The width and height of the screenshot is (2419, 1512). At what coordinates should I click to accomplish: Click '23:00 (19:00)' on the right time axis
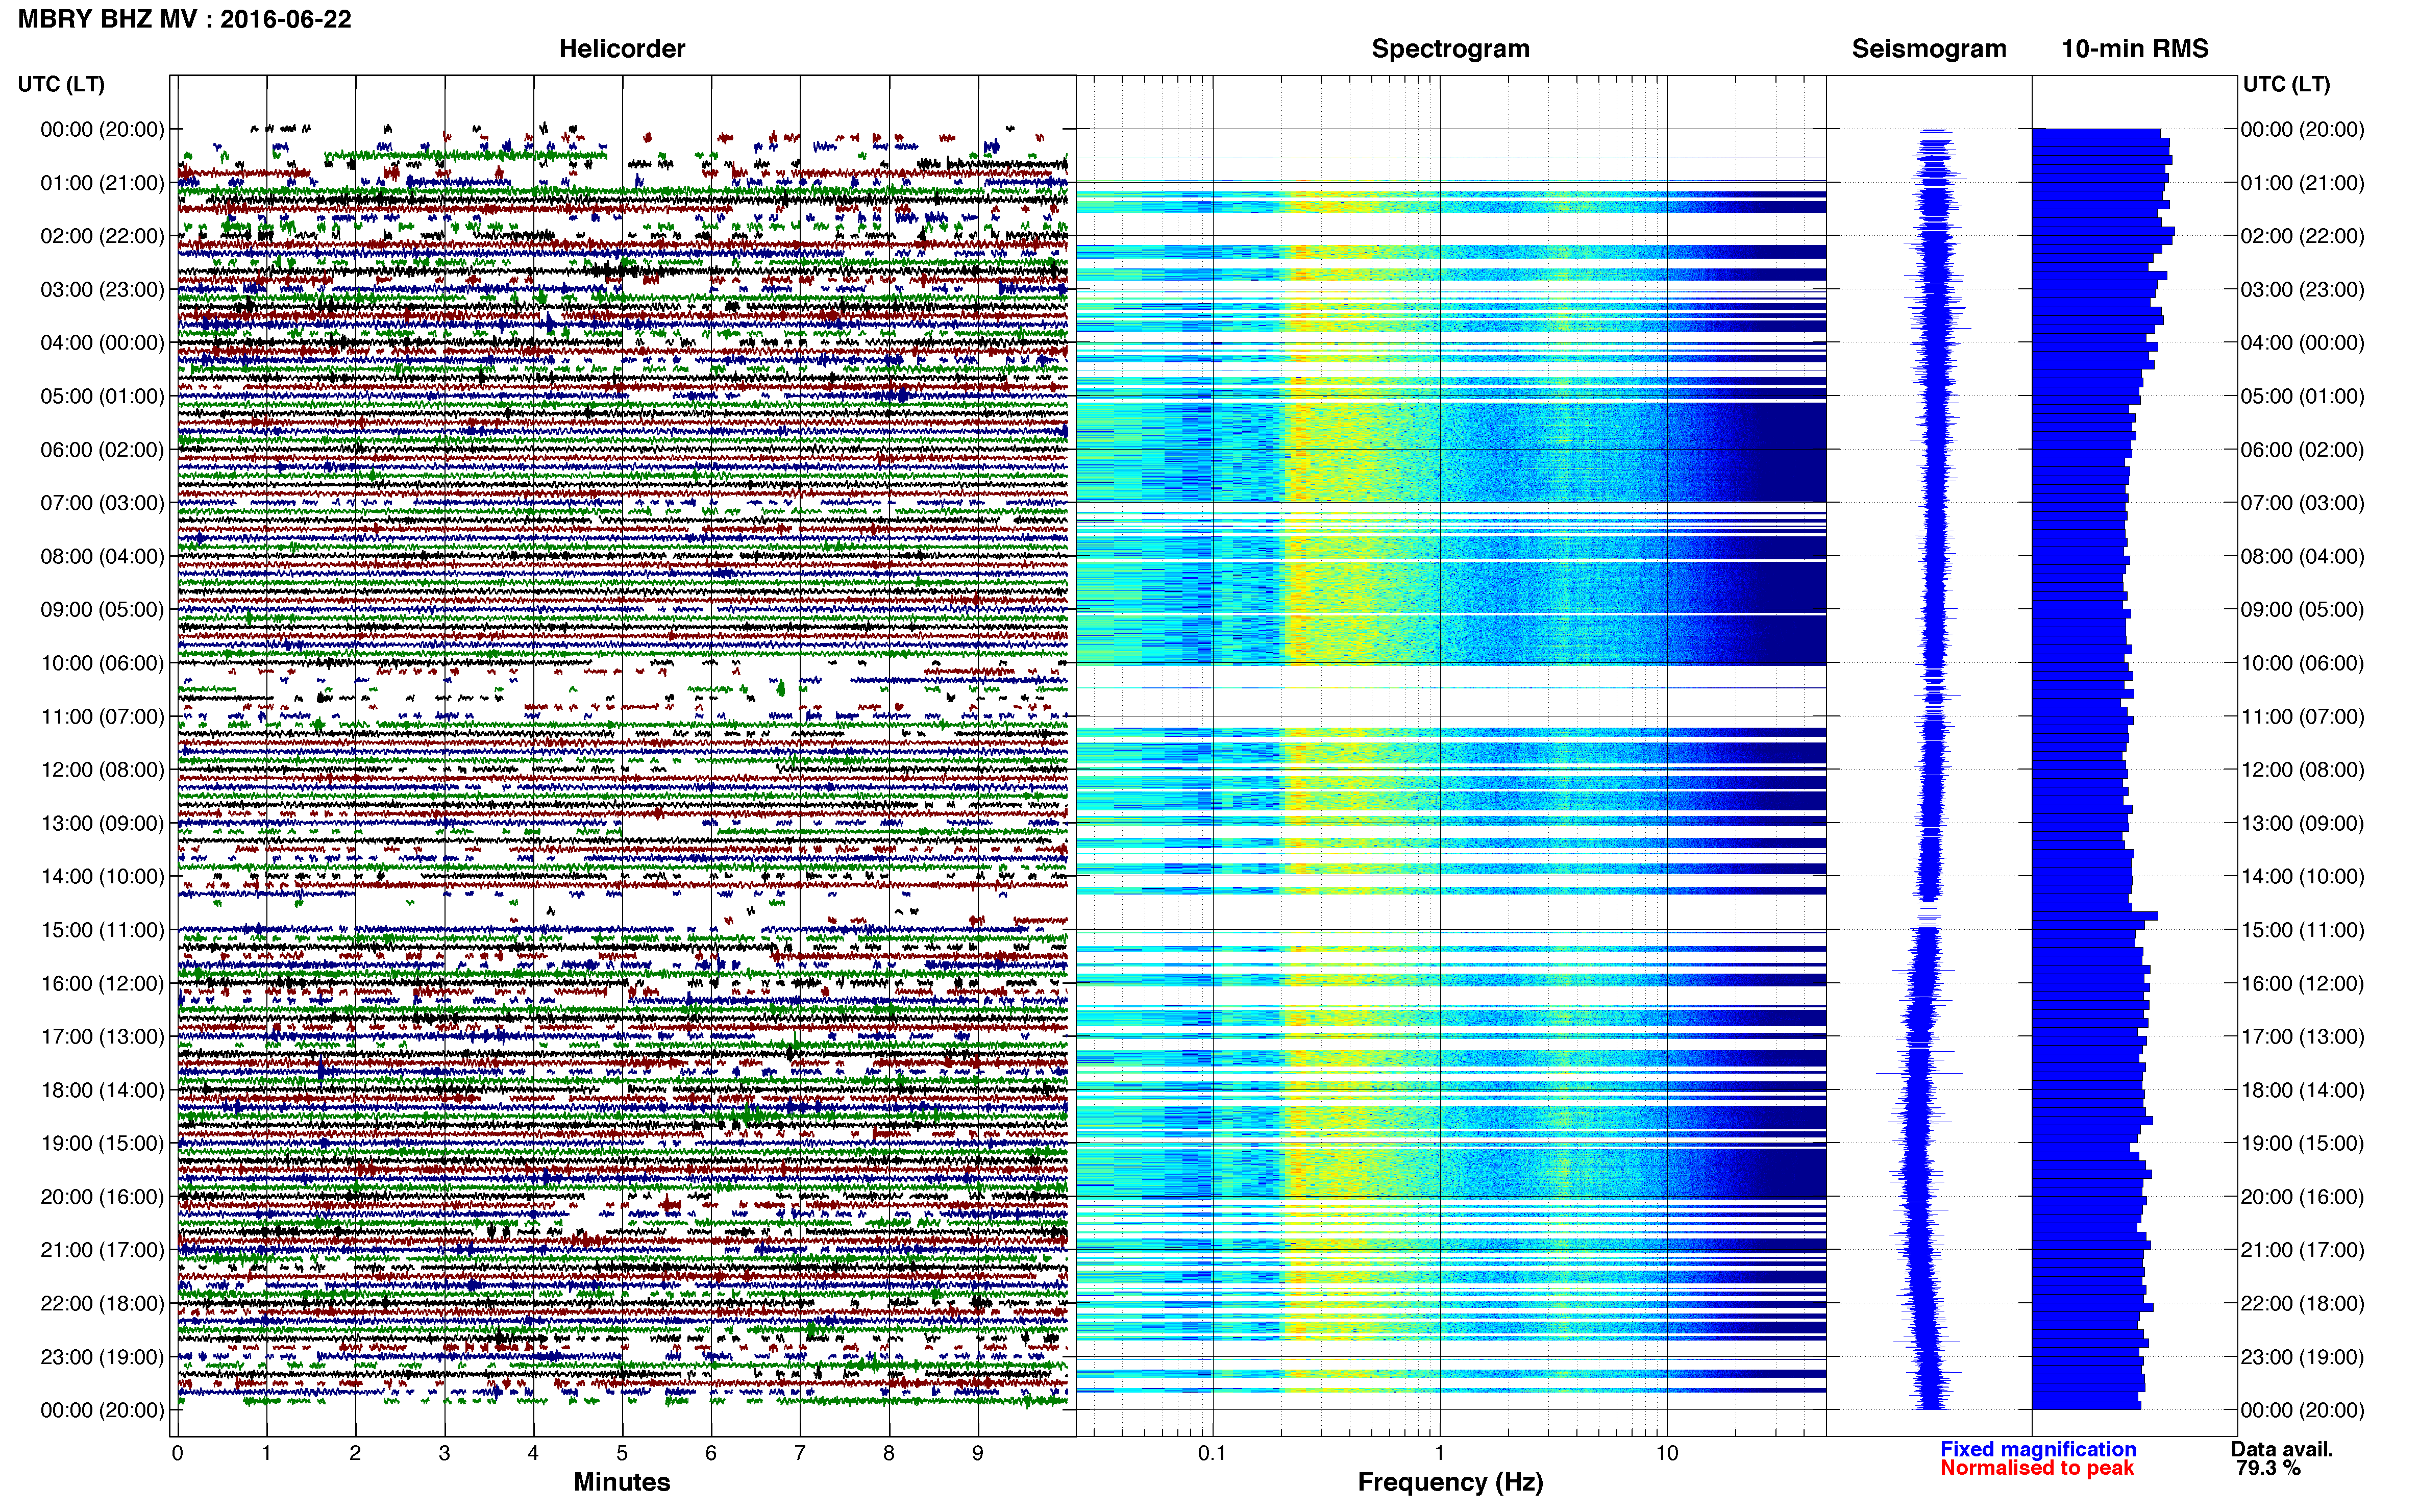point(2302,1357)
